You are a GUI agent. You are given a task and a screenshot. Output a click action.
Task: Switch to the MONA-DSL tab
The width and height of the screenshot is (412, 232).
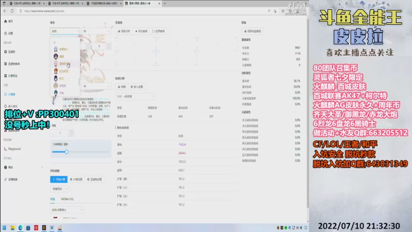[x=67, y=199]
